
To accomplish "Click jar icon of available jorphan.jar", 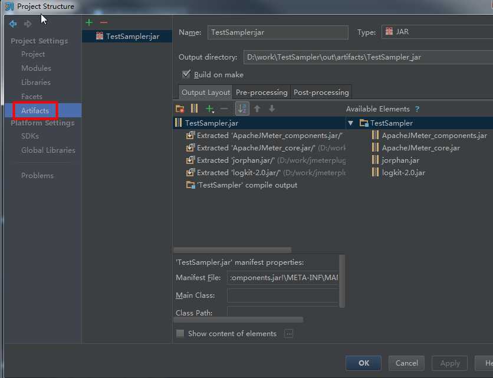I will pos(375,160).
